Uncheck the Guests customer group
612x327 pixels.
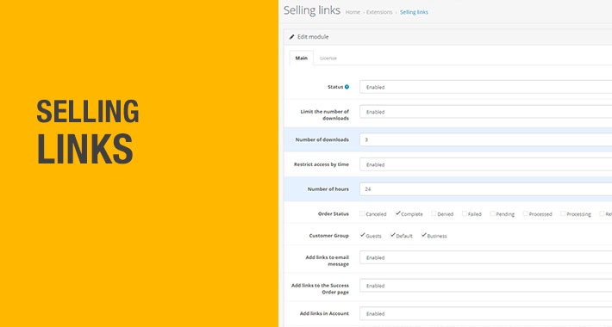362,236
